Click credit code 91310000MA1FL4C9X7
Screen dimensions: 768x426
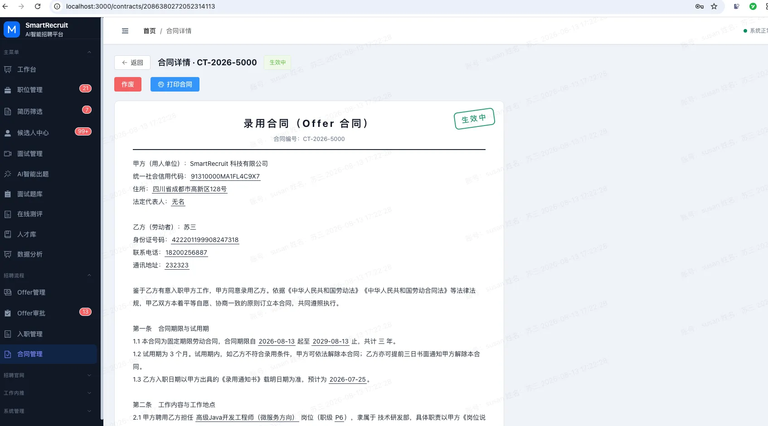click(225, 176)
